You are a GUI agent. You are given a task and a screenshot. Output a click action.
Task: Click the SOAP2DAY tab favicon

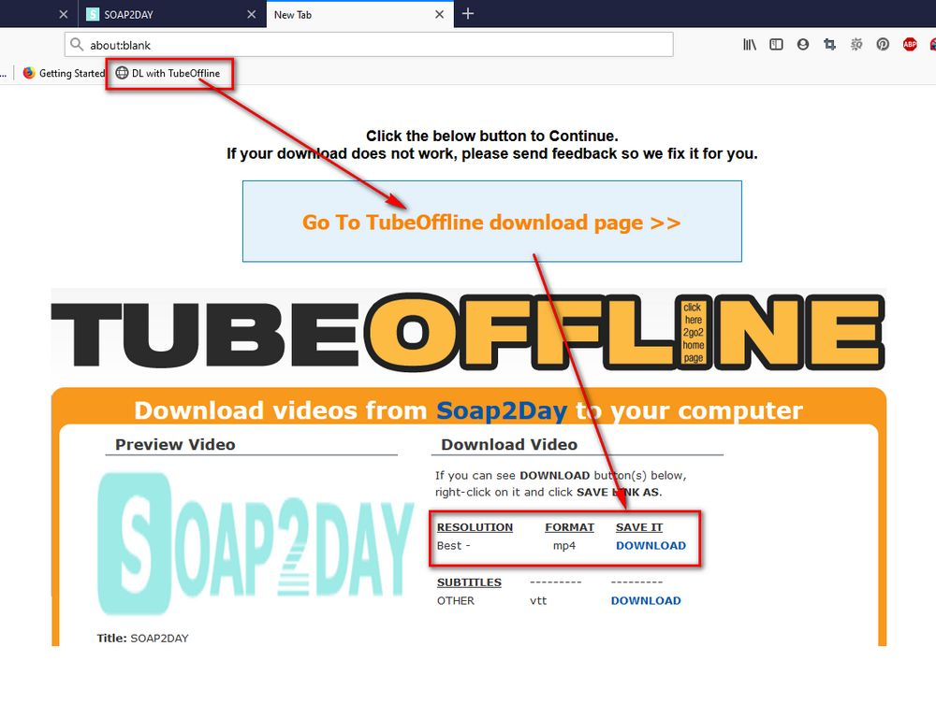[93, 14]
